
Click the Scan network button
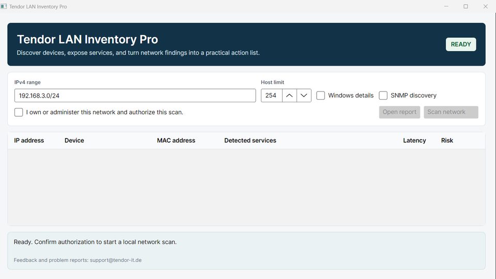pos(451,112)
